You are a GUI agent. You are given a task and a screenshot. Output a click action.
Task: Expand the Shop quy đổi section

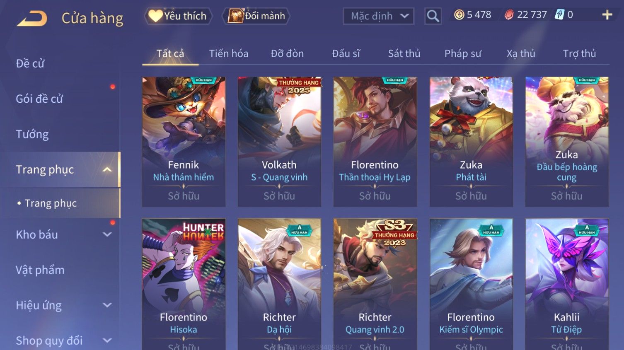pyautogui.click(x=107, y=340)
